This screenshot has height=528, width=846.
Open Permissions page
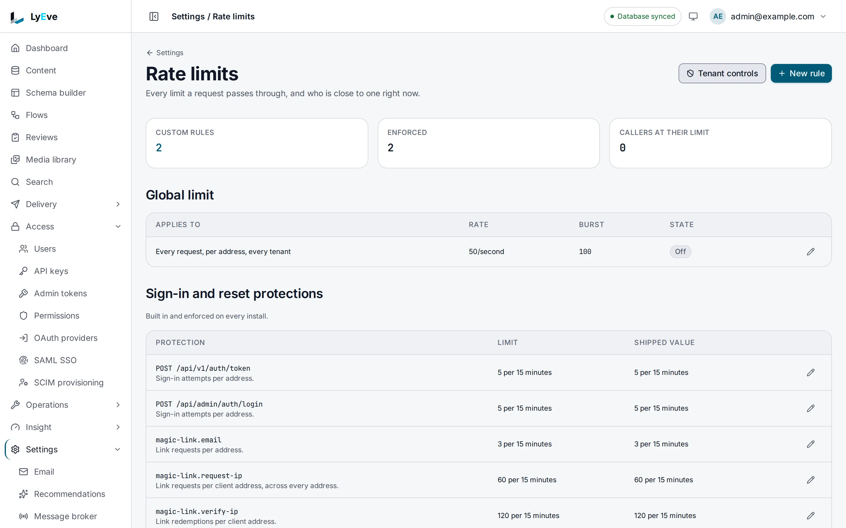tap(70, 316)
